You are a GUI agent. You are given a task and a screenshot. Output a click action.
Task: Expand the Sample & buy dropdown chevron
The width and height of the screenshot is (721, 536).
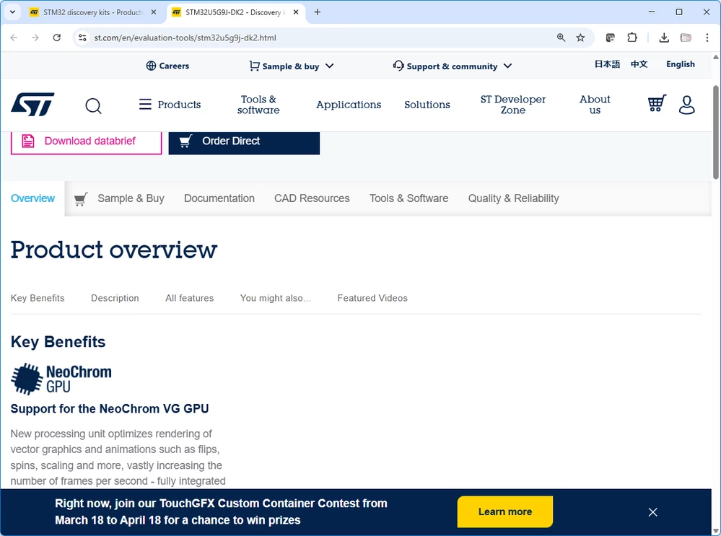(x=329, y=66)
